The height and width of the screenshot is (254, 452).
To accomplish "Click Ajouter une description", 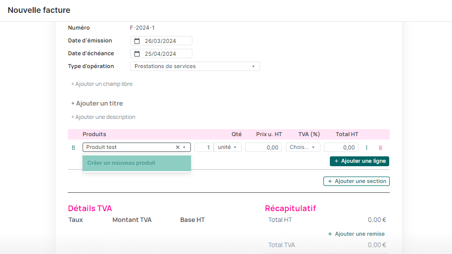I will (103, 117).
